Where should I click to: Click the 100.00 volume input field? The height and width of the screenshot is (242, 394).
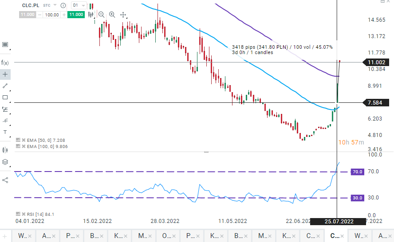point(52,15)
